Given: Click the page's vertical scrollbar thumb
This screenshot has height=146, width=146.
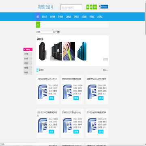Looking at the screenshot, I should click(145, 17).
